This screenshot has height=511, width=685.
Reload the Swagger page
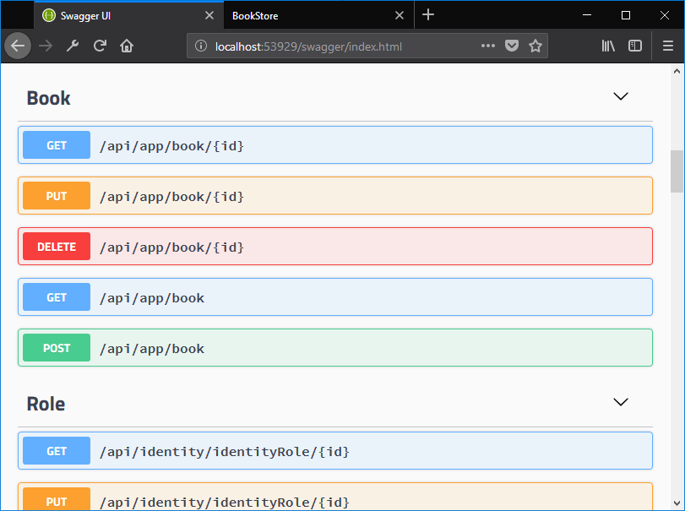100,46
